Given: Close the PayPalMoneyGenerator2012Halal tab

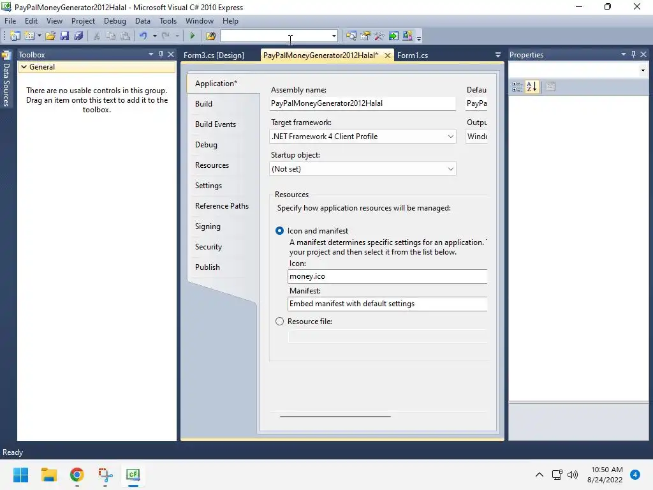Looking at the screenshot, I should (x=387, y=56).
